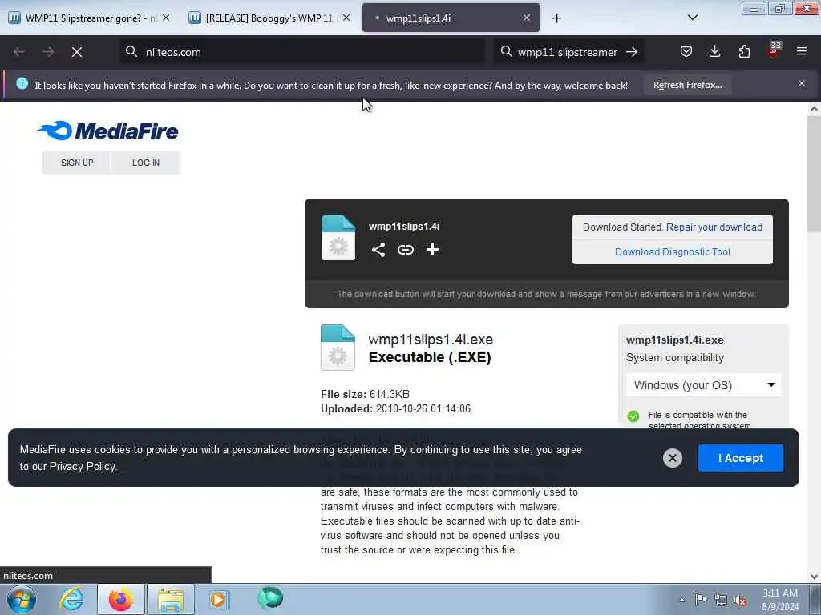Click the muted volume speaker tray icon
821x615 pixels.
[740, 600]
